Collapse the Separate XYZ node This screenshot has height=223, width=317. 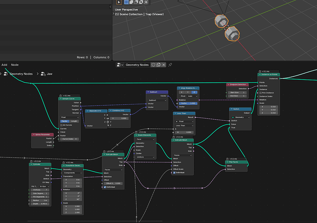[87, 111]
